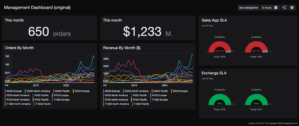Image resolution: width=299 pixels, height=126 pixels.
Task: Click Last 30 days under Exchange SLA
Action: (207, 78)
